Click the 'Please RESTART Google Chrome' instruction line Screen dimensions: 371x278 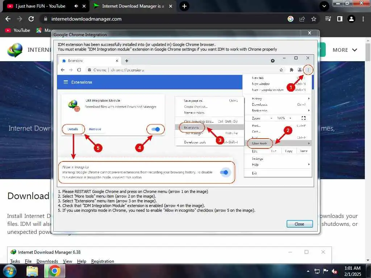tap(133, 191)
